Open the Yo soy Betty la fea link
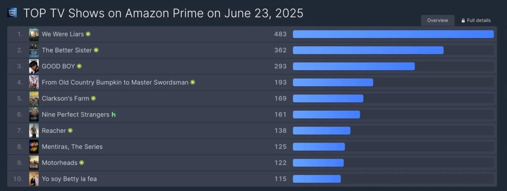 coord(69,179)
